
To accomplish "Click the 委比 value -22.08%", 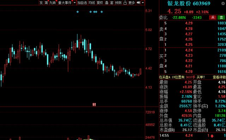I will [179, 18].
